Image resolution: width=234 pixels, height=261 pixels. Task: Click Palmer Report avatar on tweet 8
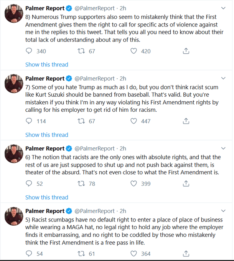click(x=13, y=14)
